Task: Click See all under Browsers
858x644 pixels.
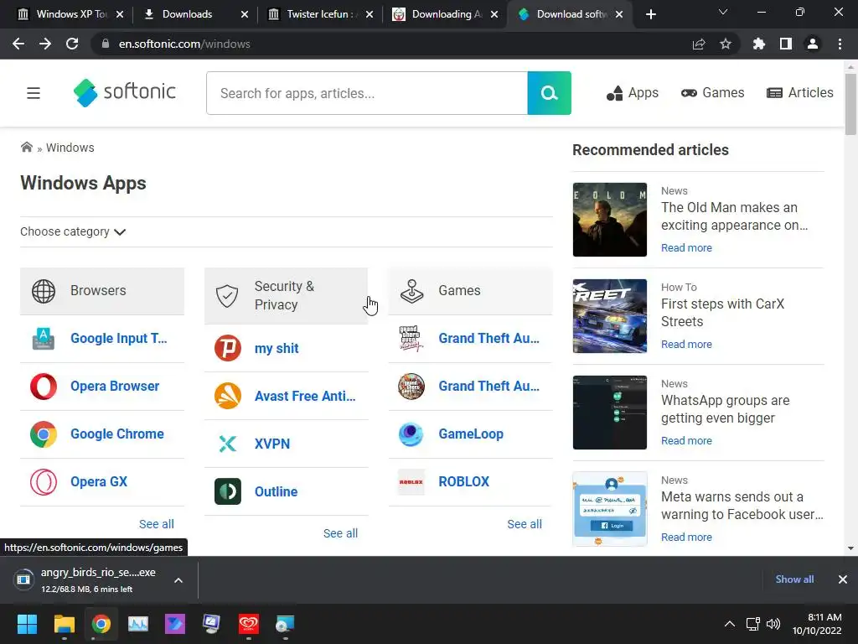Action: [157, 524]
